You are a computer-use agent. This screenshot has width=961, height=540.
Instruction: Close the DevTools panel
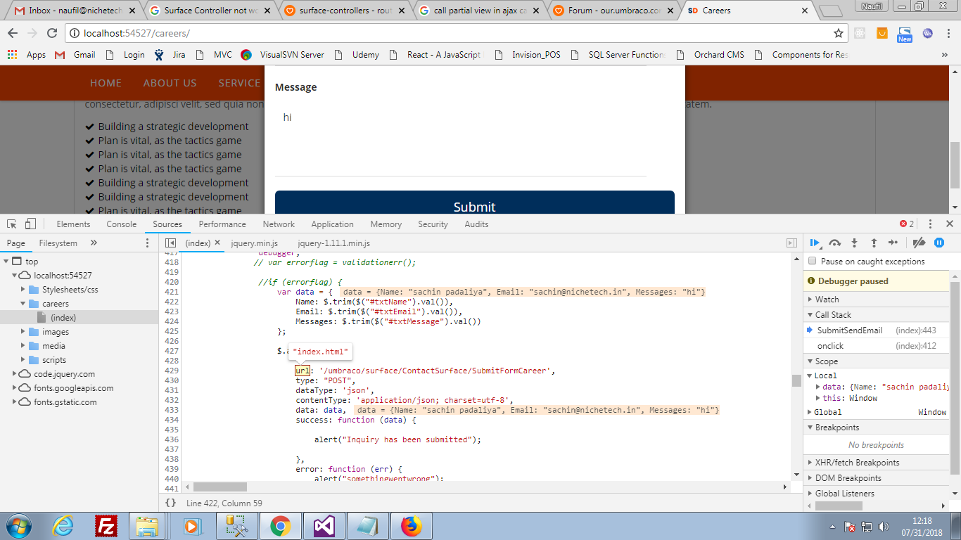pos(949,224)
